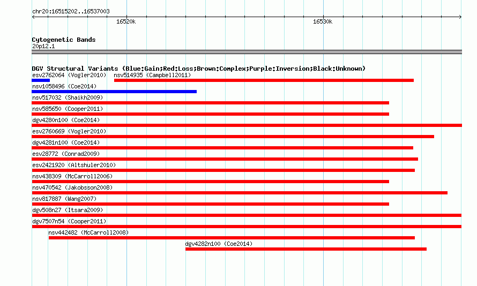Open the dgv7507n54 (Cooper2011) label
The width and height of the screenshot is (477, 286).
pyautogui.click(x=69, y=221)
